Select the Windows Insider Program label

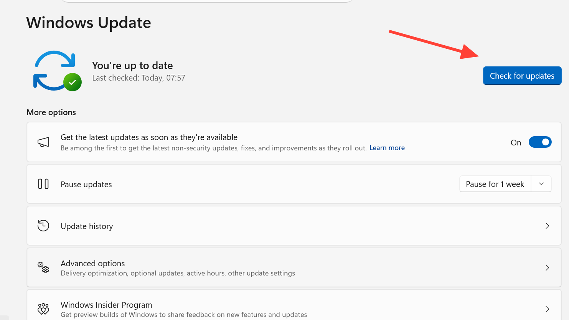106,305
